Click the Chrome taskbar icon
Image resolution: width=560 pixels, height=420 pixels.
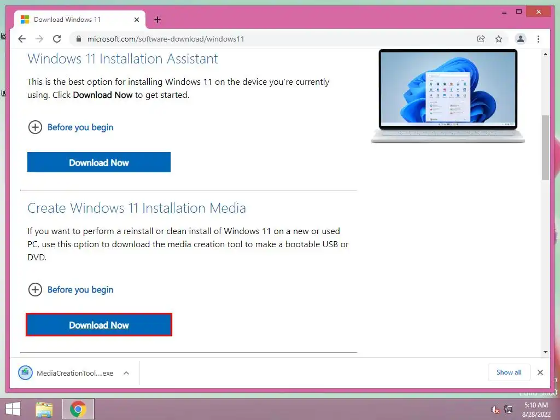[78, 409]
